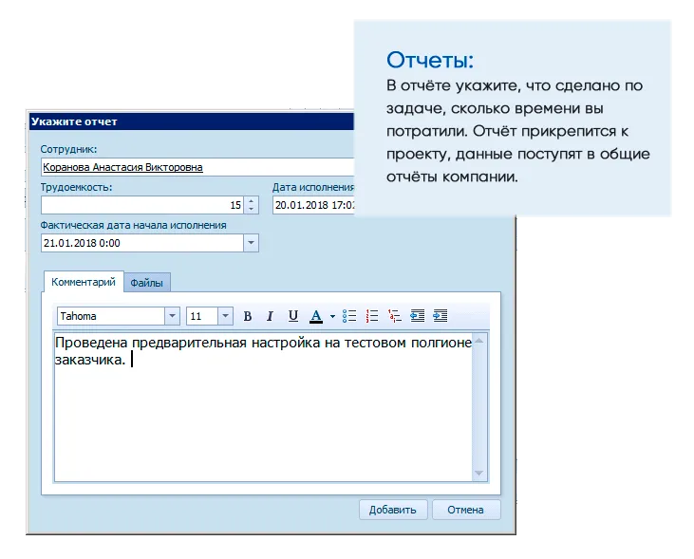Toggle bold formatting in comment editor
Viewport: 694px width, 559px height.
tap(248, 316)
